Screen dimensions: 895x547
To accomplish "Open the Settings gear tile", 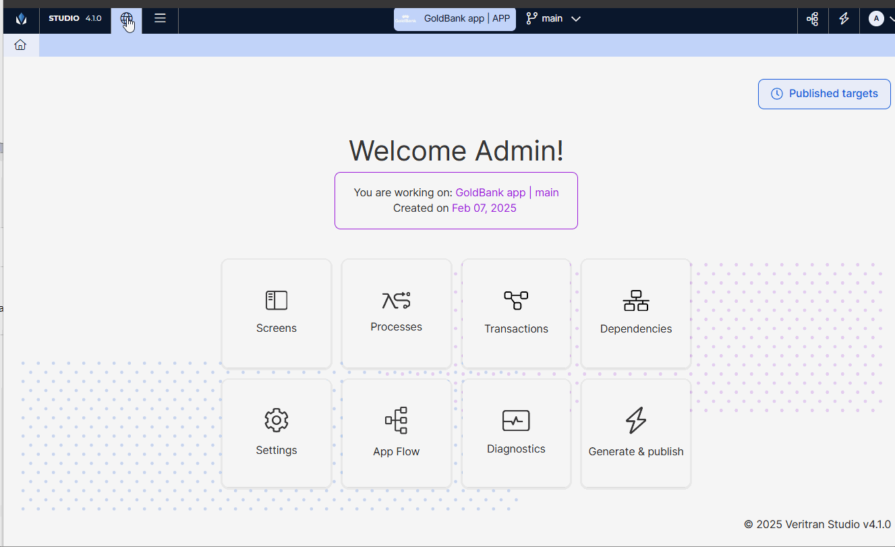I will coord(277,433).
